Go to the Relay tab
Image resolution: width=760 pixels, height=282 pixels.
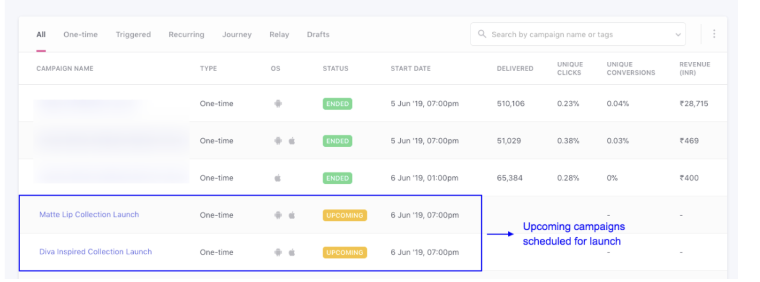point(279,34)
